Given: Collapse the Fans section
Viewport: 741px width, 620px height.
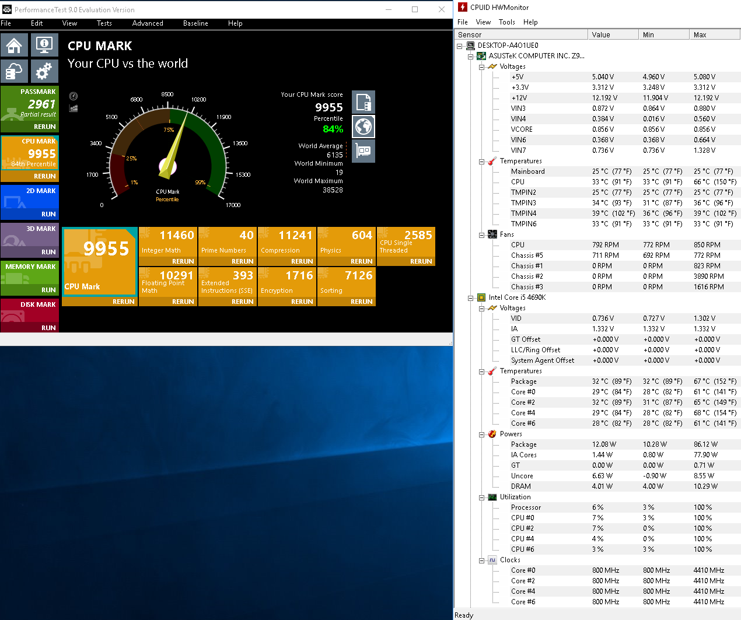Looking at the screenshot, I should (x=482, y=234).
